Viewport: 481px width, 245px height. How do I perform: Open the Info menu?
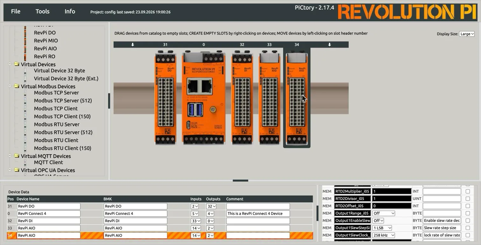click(x=70, y=11)
